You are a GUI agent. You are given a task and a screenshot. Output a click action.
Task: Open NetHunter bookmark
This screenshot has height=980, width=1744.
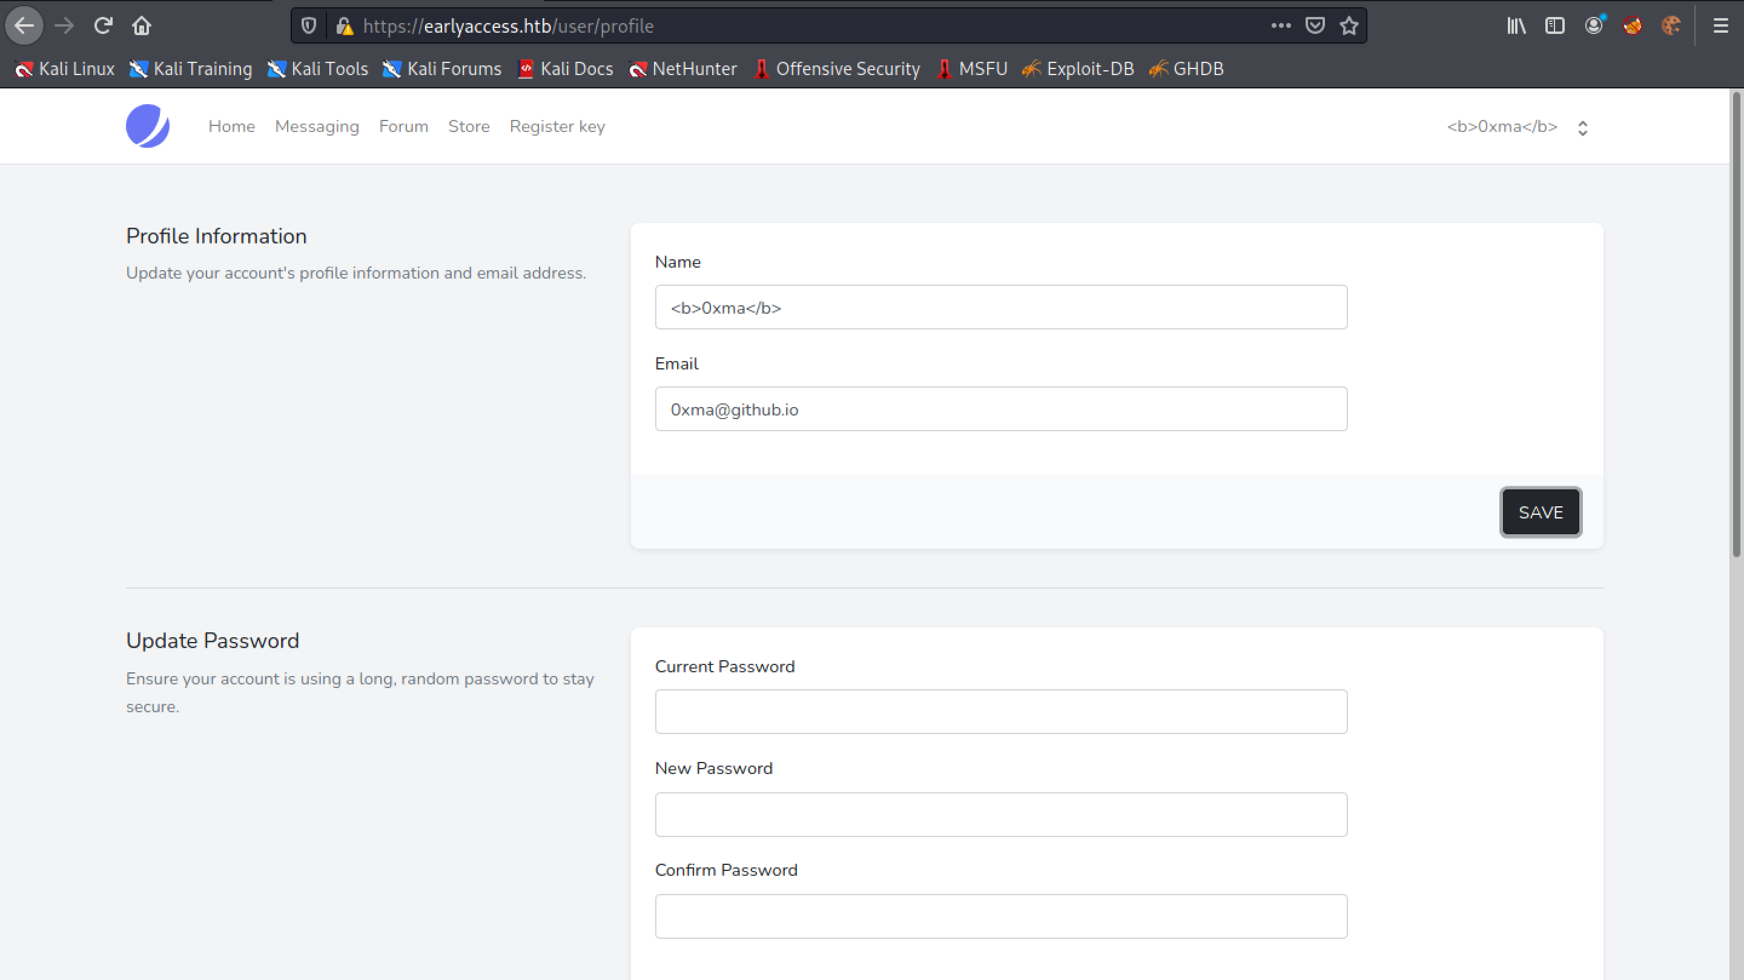click(682, 68)
